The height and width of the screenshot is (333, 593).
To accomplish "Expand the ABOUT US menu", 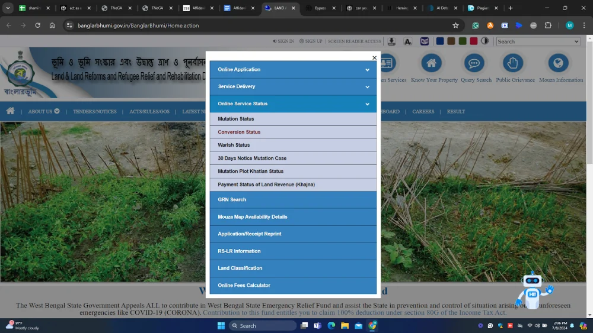I will (43, 111).
